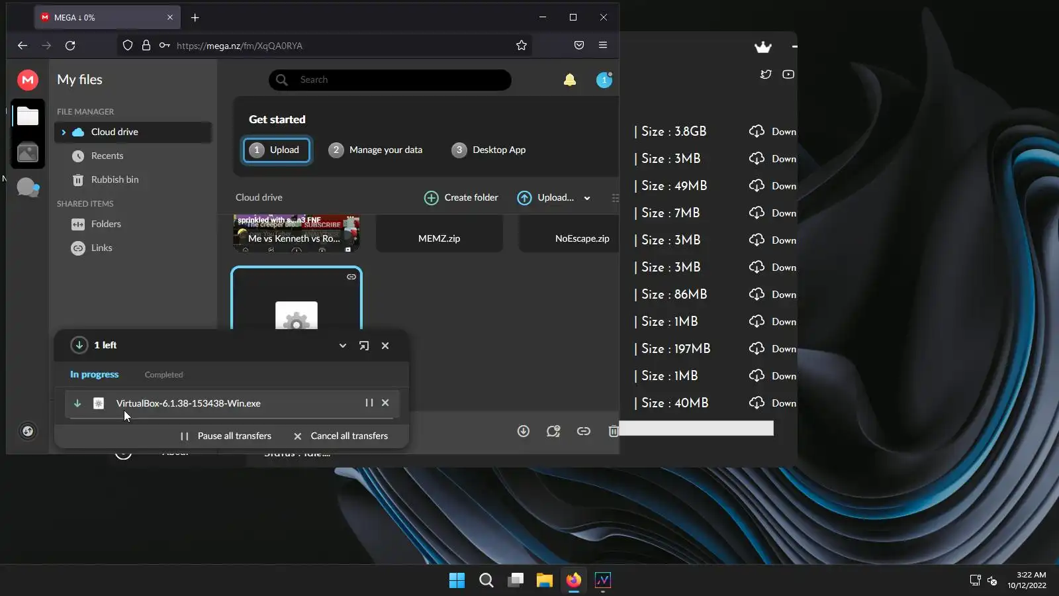Reload the MEGA page
Viewport: 1059px width, 596px height.
[70, 46]
